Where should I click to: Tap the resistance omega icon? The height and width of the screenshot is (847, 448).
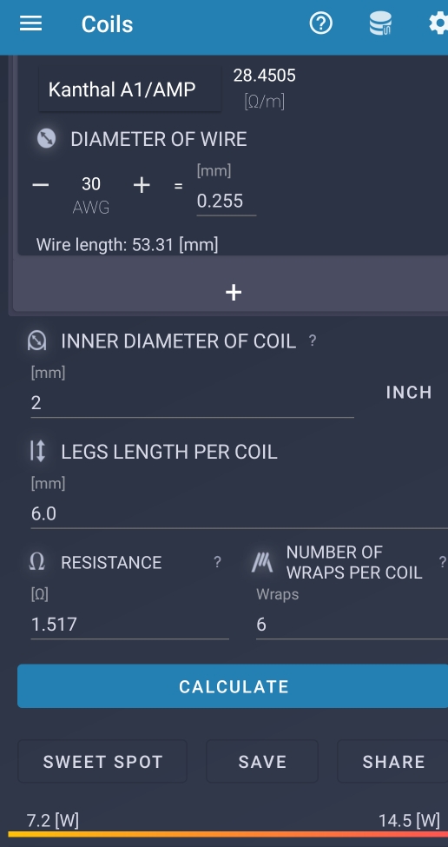click(x=36, y=562)
